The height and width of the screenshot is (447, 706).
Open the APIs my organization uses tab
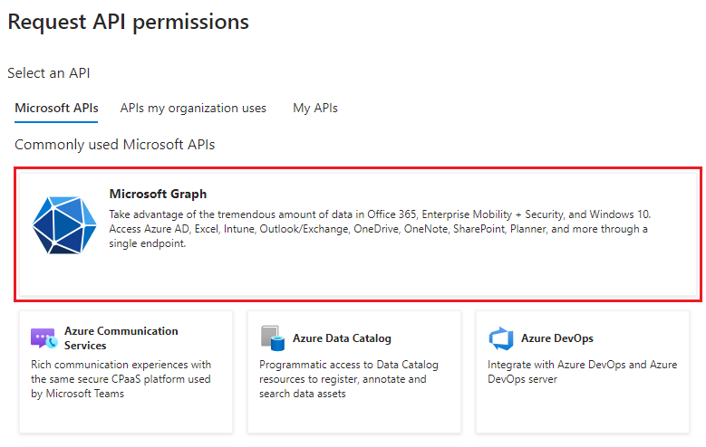click(x=193, y=108)
